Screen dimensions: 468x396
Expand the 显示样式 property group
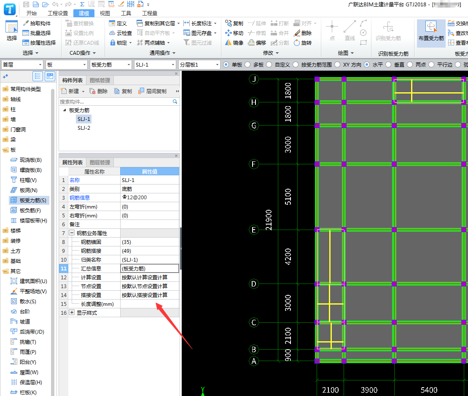72,313
